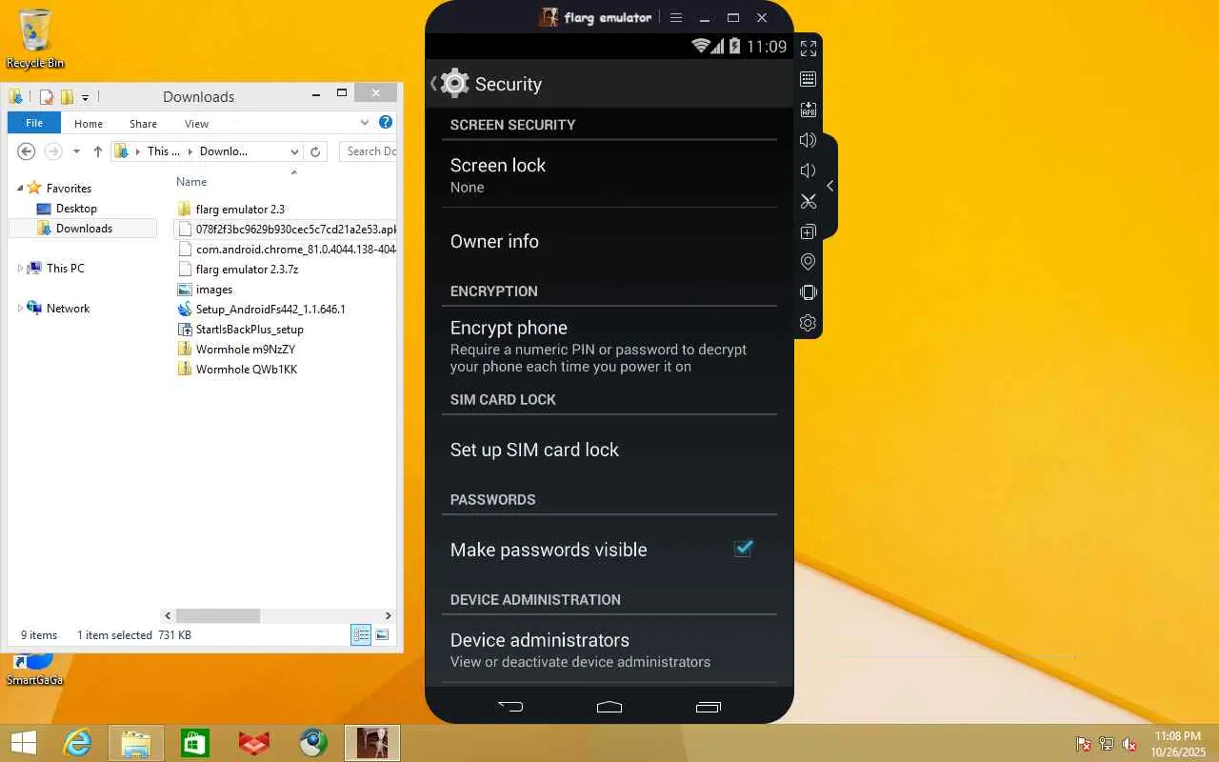Select Desktop under Favorites

[x=76, y=209]
